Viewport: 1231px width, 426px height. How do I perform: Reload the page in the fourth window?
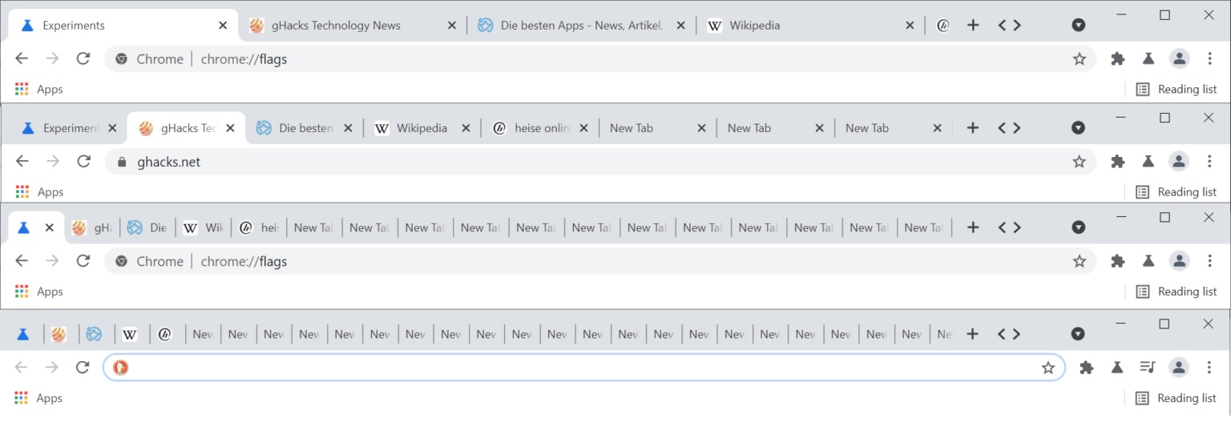[x=82, y=367]
